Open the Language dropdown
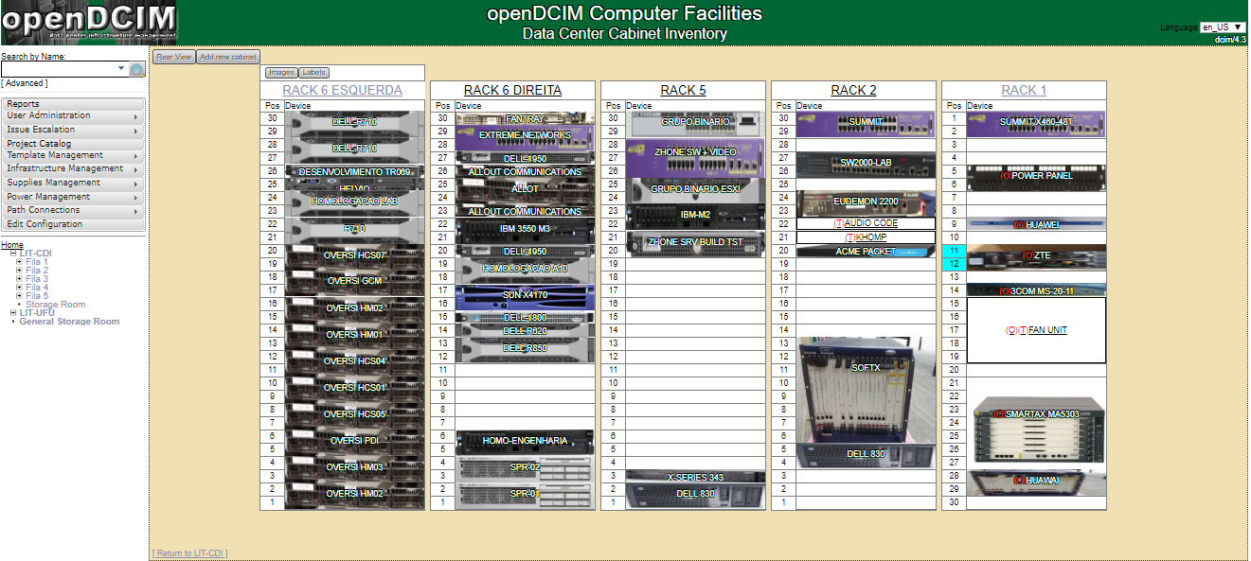Screen dimensions: 1251x561 tap(1223, 27)
